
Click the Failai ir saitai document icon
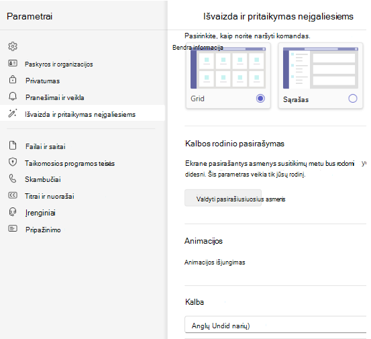point(13,146)
